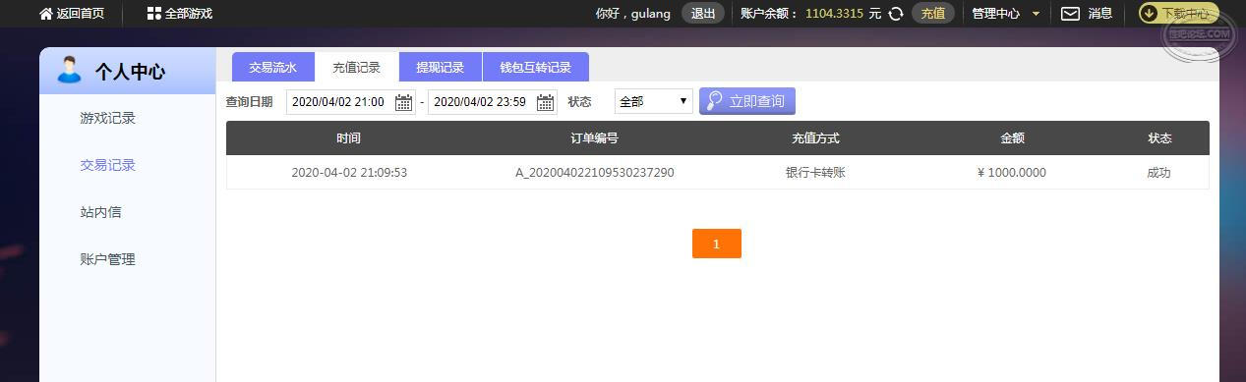Open the 全部游戏 grid icon
This screenshot has width=1246, height=382.
[153, 14]
